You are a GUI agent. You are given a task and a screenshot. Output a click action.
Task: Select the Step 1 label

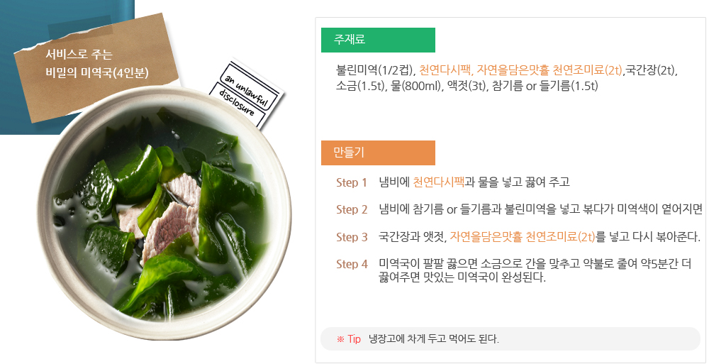tap(352, 182)
